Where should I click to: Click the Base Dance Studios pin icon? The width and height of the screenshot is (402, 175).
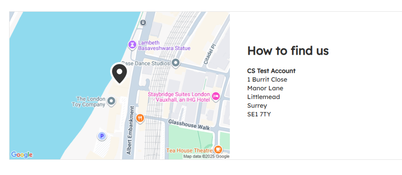176,63
